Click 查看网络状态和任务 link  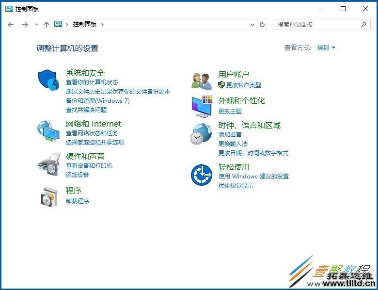point(92,133)
